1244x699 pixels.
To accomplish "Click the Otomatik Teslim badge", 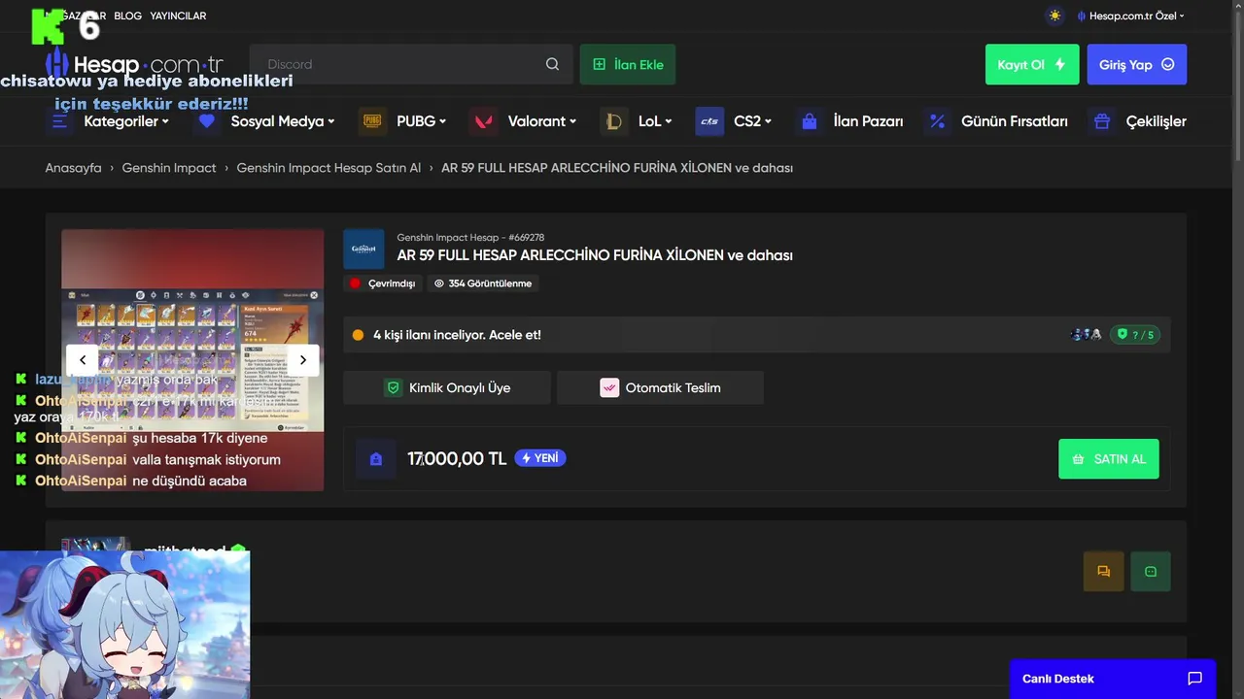I will pyautogui.click(x=661, y=387).
